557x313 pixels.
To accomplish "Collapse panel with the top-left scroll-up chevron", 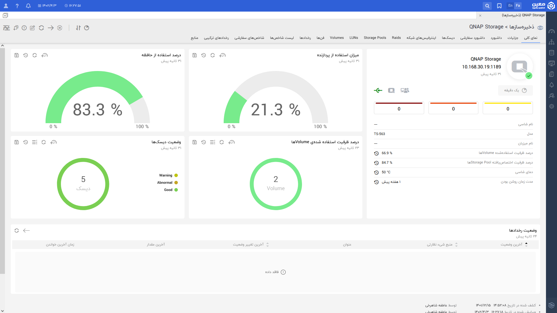I will pyautogui.click(x=2, y=46).
